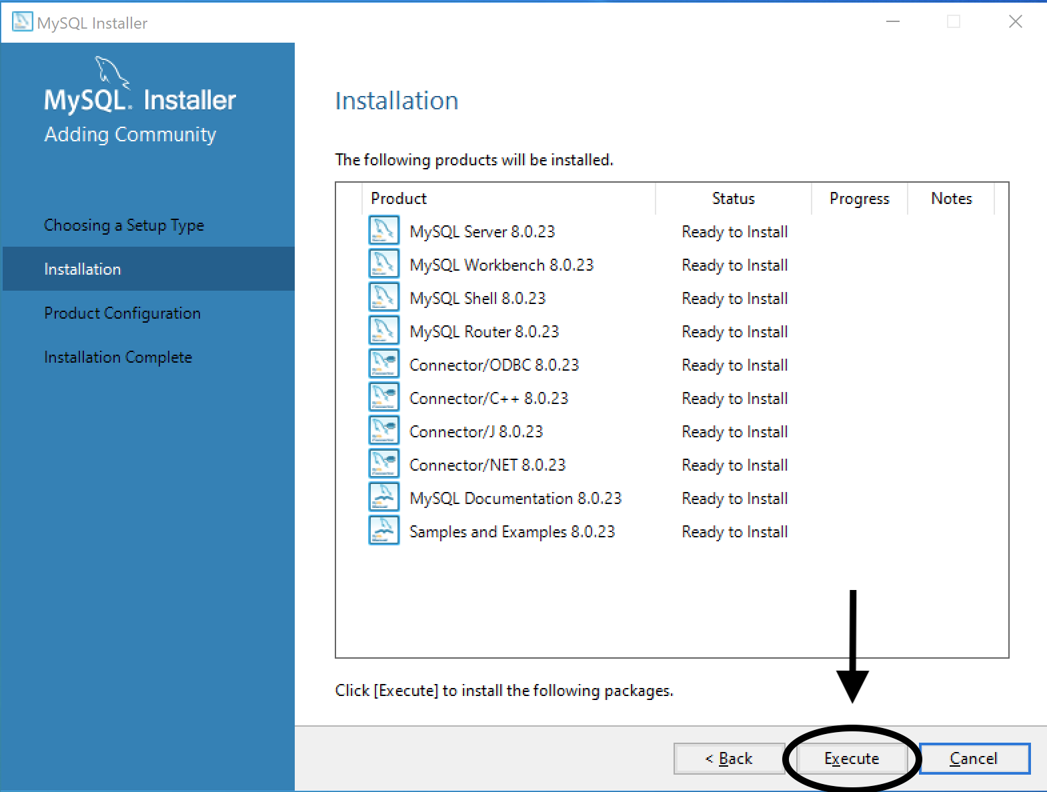1047x792 pixels.
Task: Click the Connector/NET 8.0.23 product icon
Action: coord(383,463)
